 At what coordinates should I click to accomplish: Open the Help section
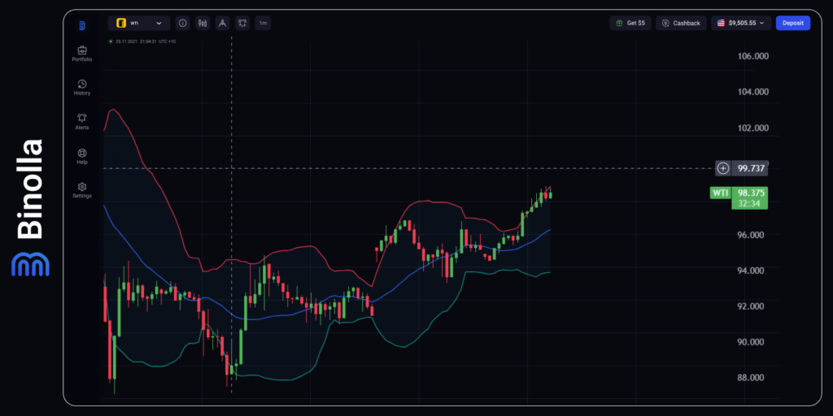pyautogui.click(x=82, y=157)
